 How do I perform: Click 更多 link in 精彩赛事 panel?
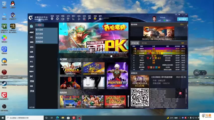click(x=182, y=25)
